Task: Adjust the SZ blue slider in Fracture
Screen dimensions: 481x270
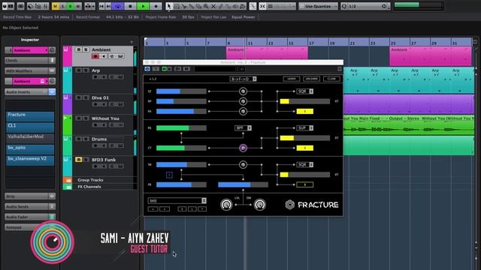Action: [x=181, y=91]
